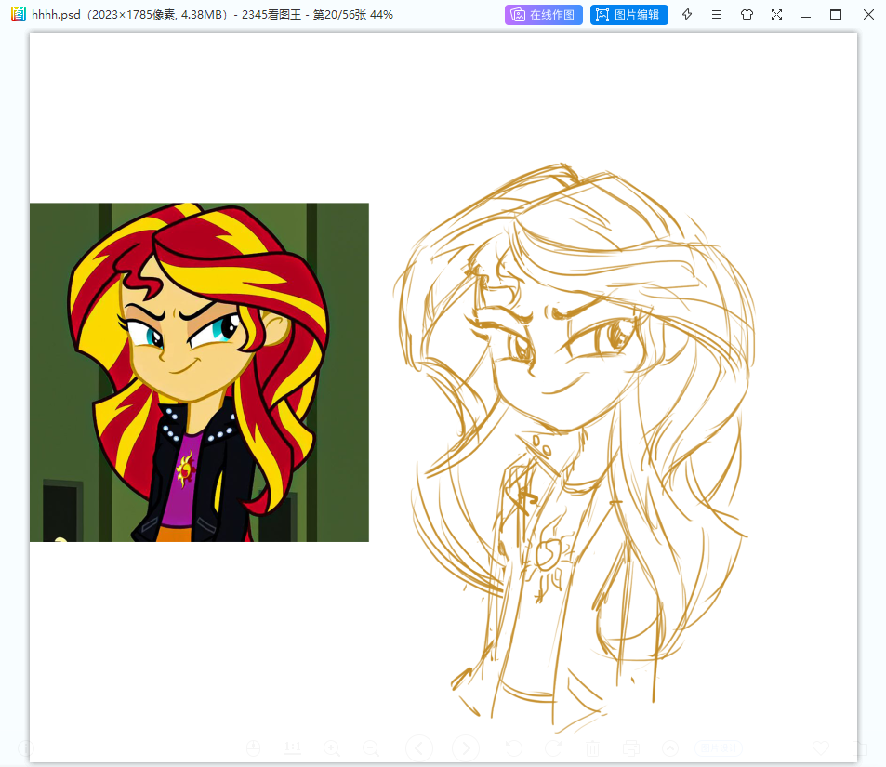Image resolution: width=886 pixels, height=767 pixels.
Task: Open the 在线作图 online design button
Action: (544, 15)
